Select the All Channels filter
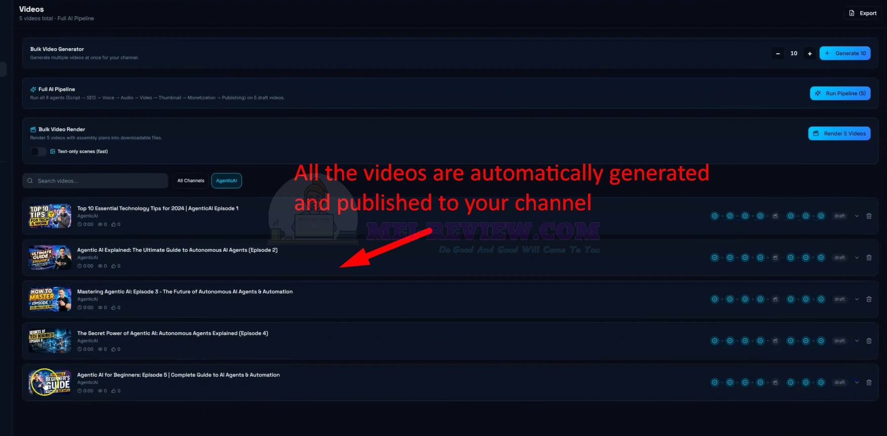This screenshot has width=887, height=436. pyautogui.click(x=191, y=181)
